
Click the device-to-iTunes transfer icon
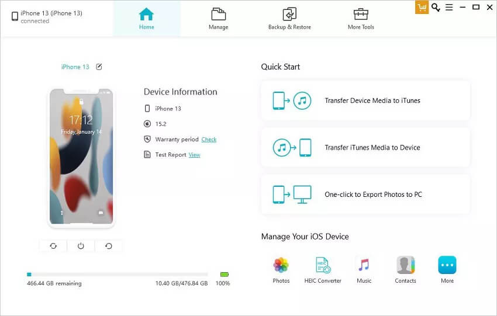coord(292,100)
